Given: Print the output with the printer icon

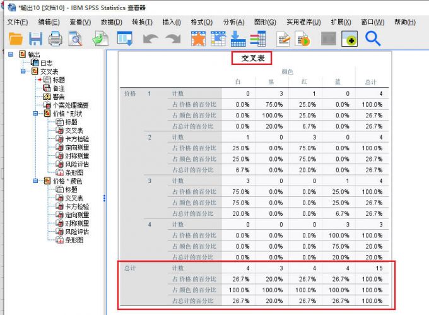Looking at the screenshot, I should coord(56,39).
